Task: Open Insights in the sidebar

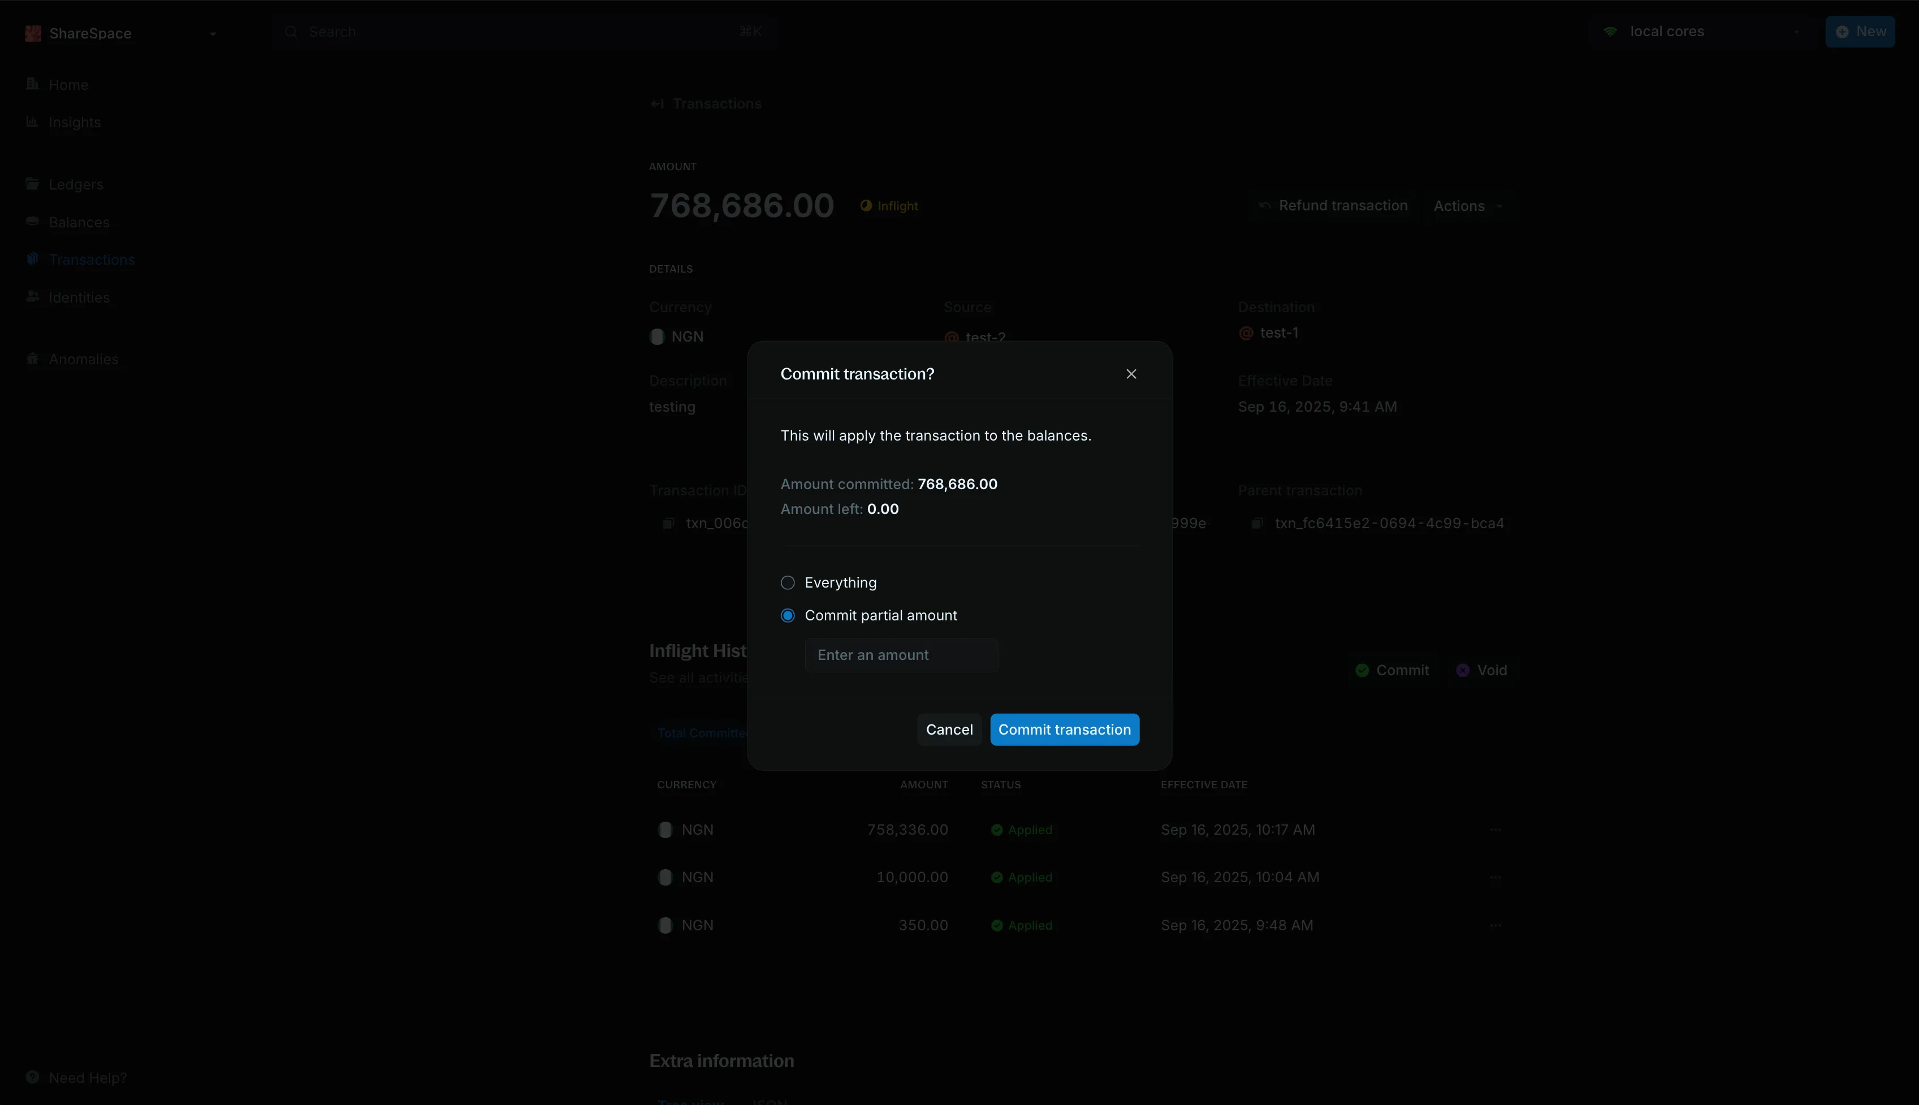Action: [75, 123]
